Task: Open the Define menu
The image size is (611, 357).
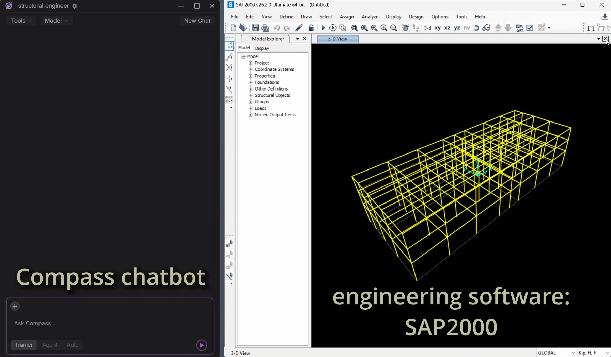Action: pos(286,17)
